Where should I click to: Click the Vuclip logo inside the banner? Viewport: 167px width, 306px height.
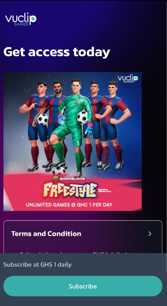[x=128, y=78]
